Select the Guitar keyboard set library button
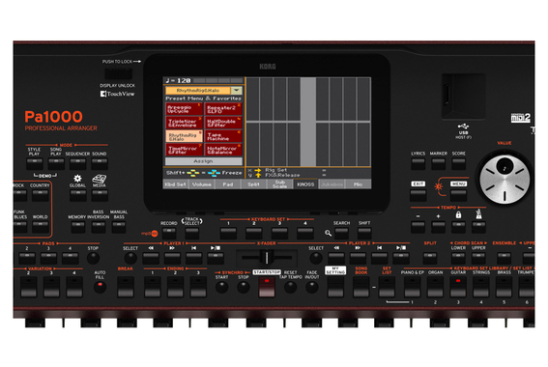The width and height of the screenshot is (548, 367). [458, 288]
